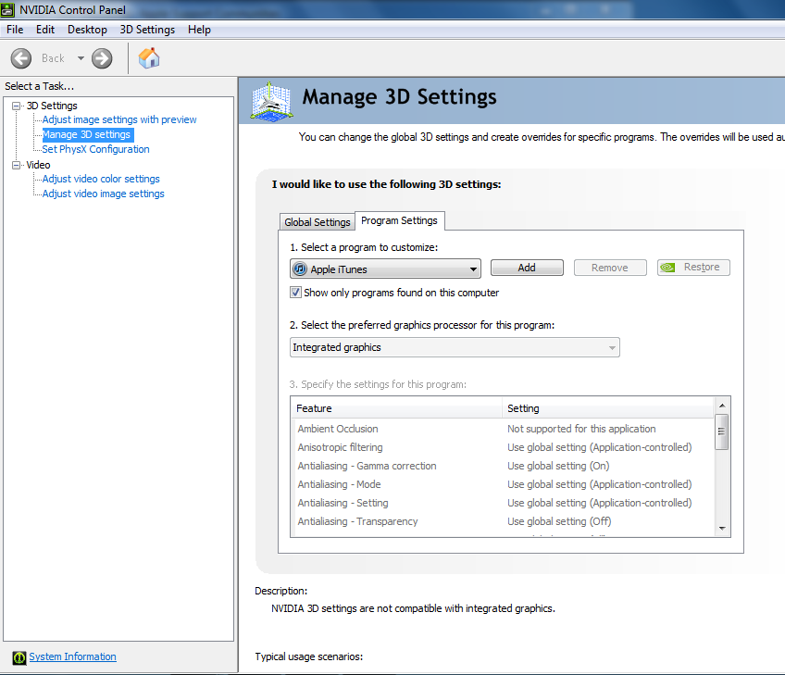
Task: Click the settings list scroll up arrow
Action: pyautogui.click(x=722, y=406)
